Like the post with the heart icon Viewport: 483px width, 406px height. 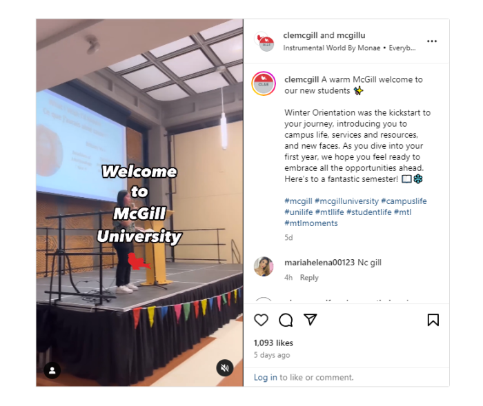[261, 320]
